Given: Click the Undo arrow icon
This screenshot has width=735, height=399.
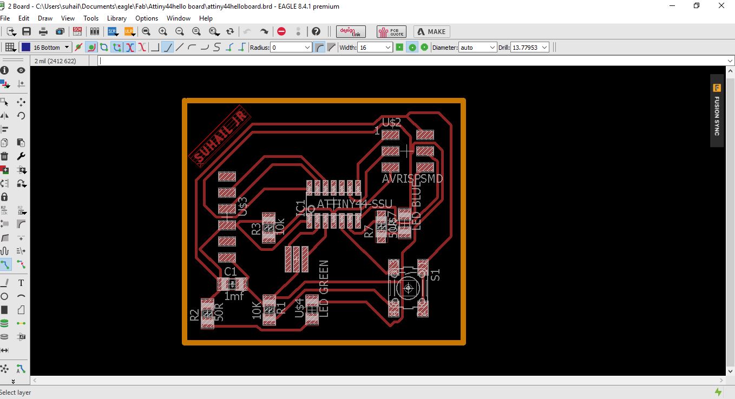Looking at the screenshot, I should click(247, 32).
